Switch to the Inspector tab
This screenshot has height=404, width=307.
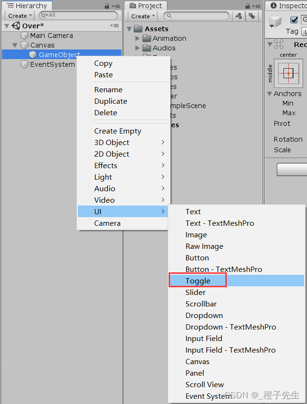(286, 6)
